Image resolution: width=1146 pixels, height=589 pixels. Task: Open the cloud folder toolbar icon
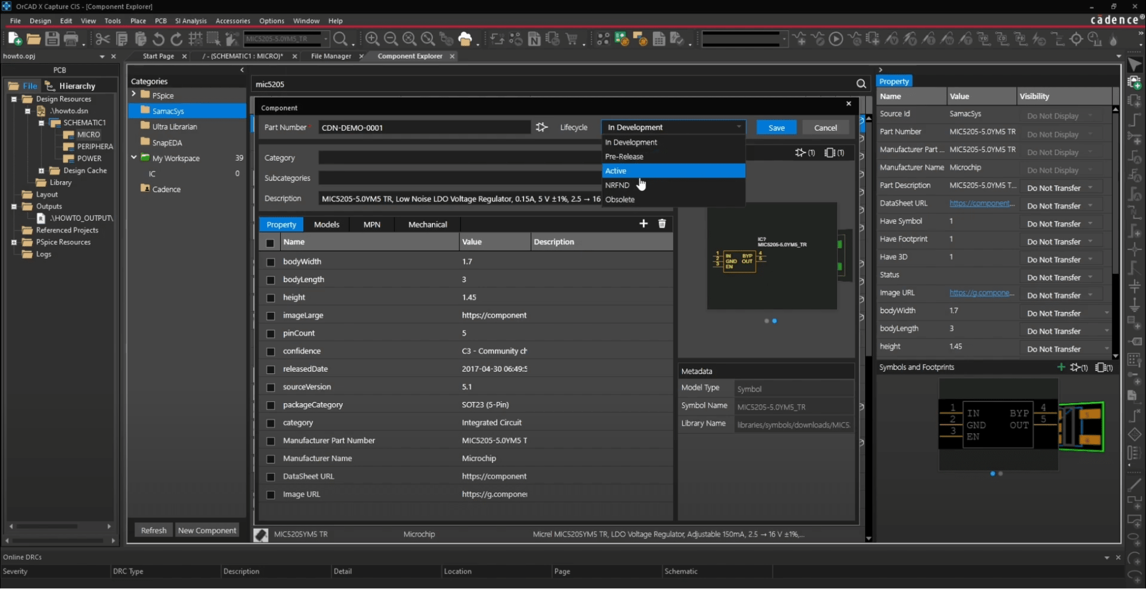465,39
